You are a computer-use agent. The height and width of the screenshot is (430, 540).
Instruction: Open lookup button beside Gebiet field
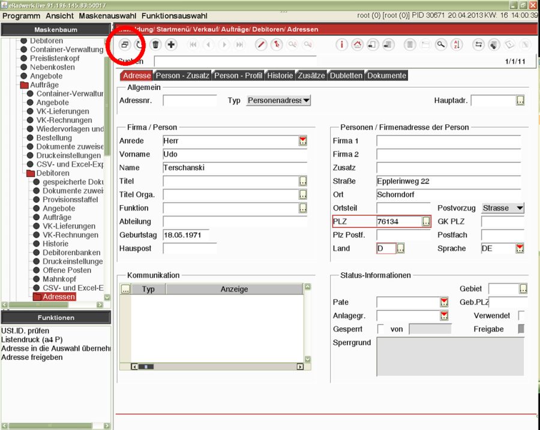pos(523,288)
